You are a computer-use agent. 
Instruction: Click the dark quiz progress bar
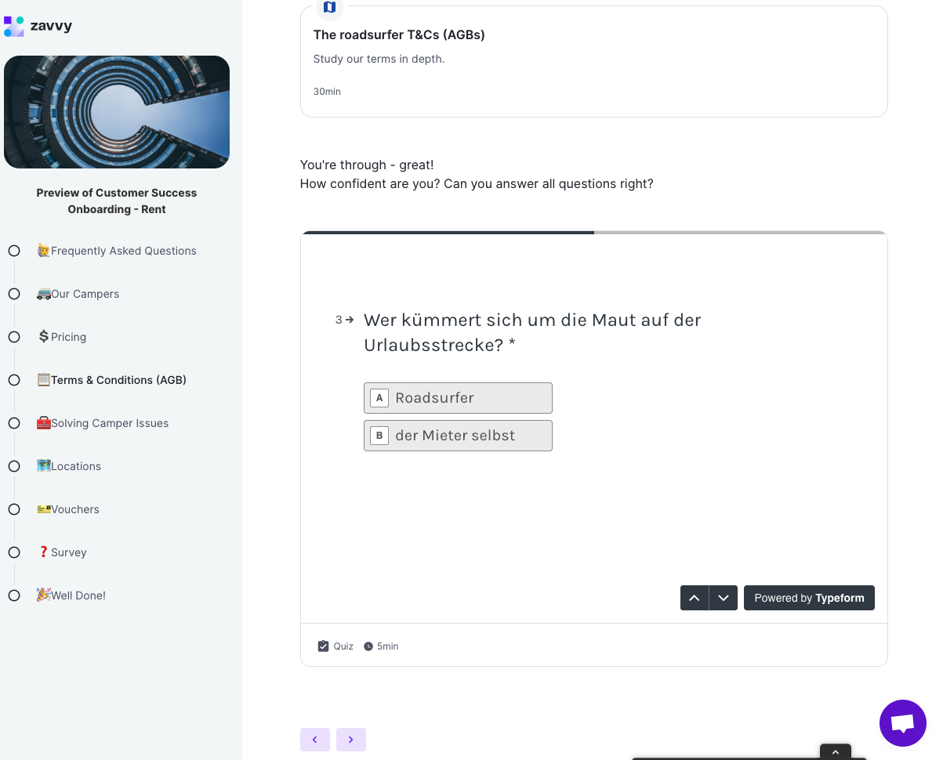coord(447,232)
